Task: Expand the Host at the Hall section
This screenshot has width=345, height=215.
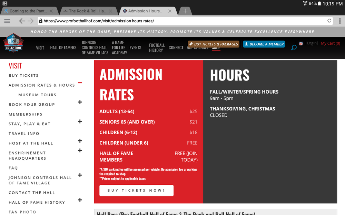Action: 80,141
